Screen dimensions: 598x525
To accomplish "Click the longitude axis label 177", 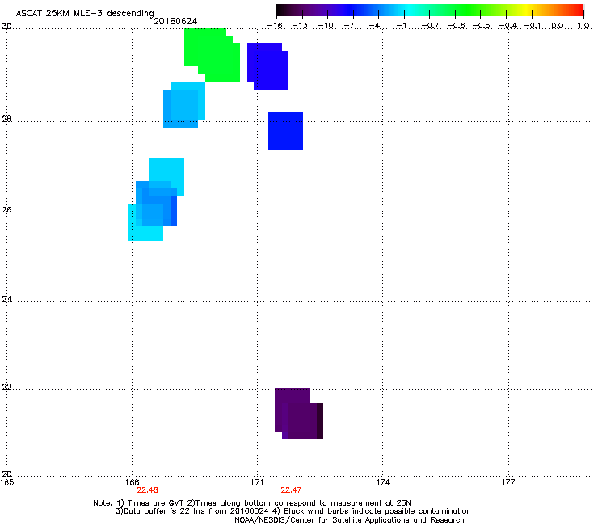I will pos(508,482).
